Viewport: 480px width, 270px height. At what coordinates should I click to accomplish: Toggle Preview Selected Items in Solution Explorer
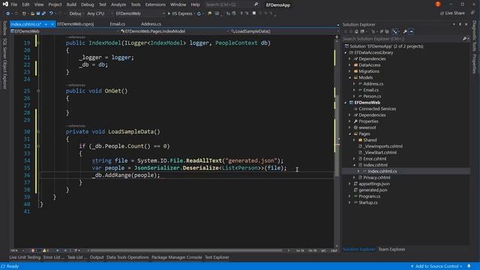[x=411, y=31]
